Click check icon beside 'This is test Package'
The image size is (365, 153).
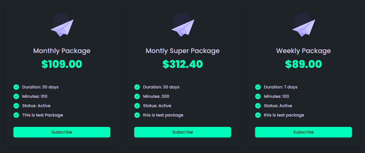[16, 115]
